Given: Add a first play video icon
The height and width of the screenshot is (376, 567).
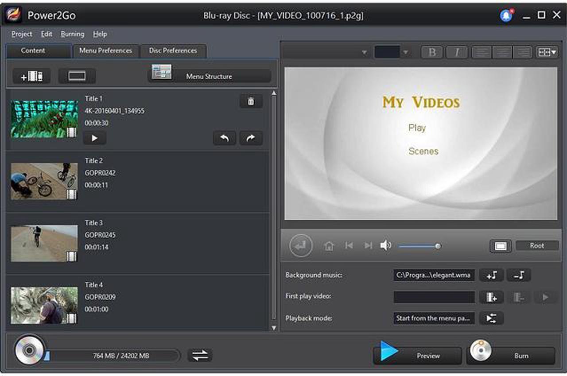Looking at the screenshot, I should coord(492,297).
